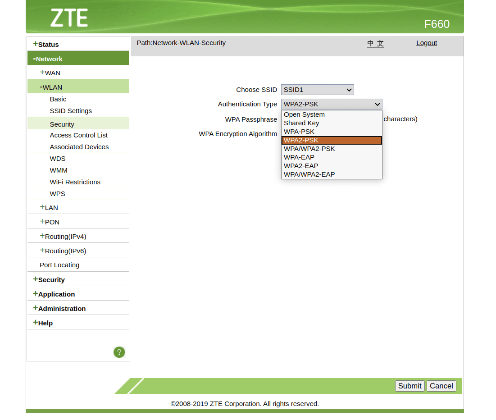Select the WPA2-EAP authentication option
This screenshot has width=496, height=420.
point(332,166)
